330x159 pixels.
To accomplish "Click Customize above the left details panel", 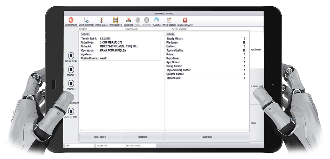I will tap(85, 34).
